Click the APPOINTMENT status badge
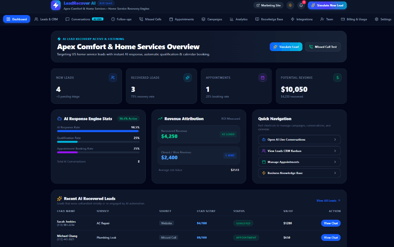Image resolution: width=394 pixels, height=247 pixels. click(246, 237)
